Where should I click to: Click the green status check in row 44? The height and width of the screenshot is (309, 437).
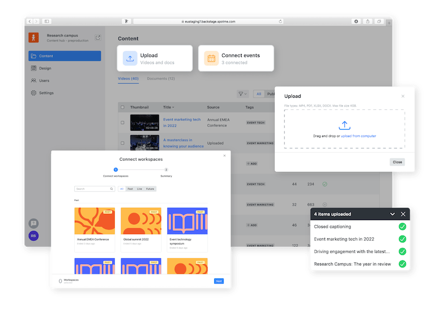[324, 184]
